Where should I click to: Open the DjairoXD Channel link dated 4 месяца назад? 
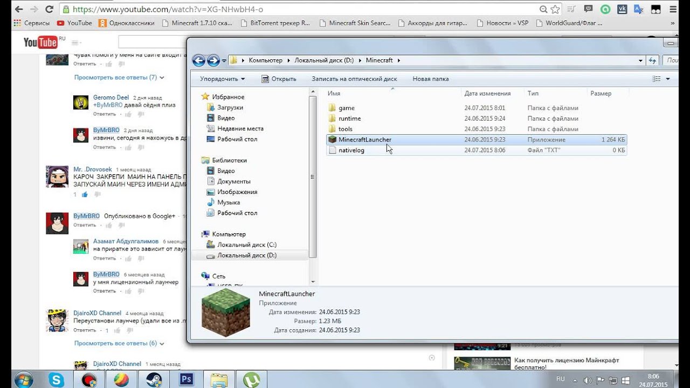98,313
